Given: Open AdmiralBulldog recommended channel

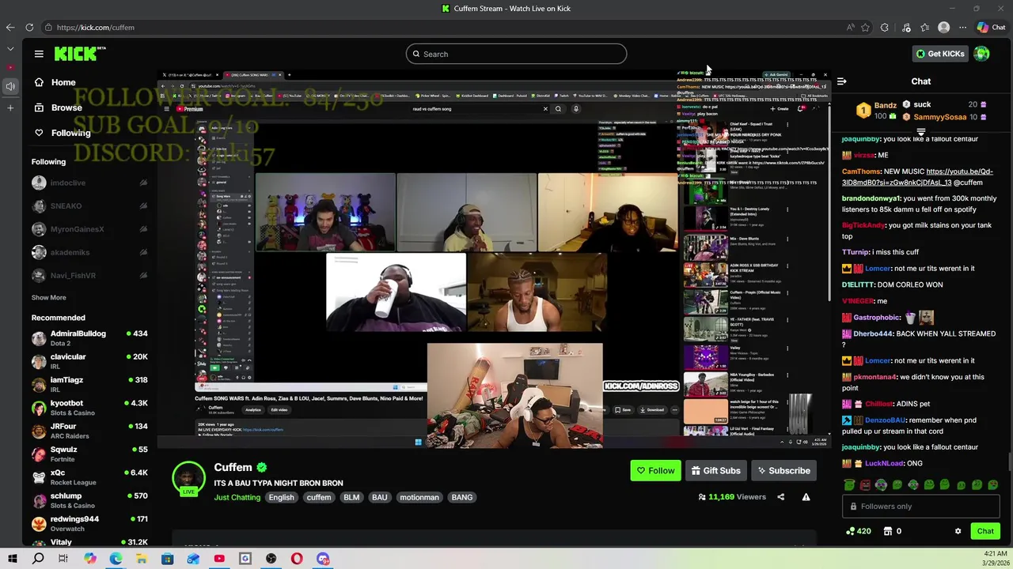Looking at the screenshot, I should pos(89,338).
